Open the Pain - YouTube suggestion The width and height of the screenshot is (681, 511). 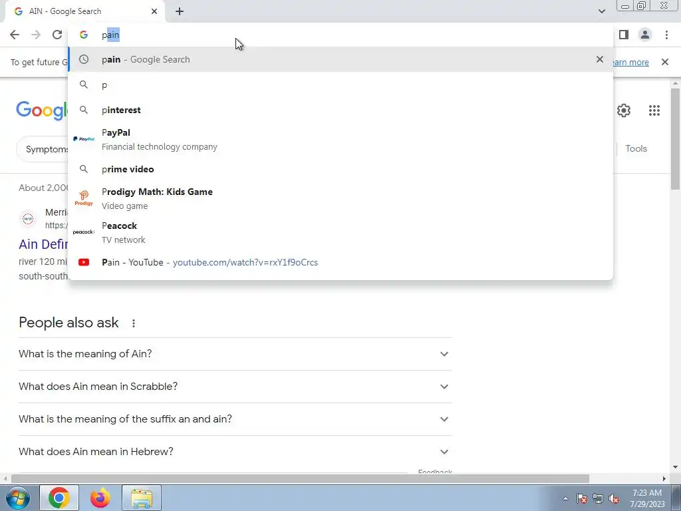(340, 262)
